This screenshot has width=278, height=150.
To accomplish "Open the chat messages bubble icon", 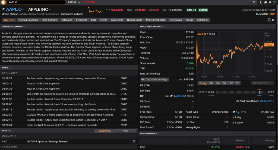I will pyautogui.click(x=266, y=2).
